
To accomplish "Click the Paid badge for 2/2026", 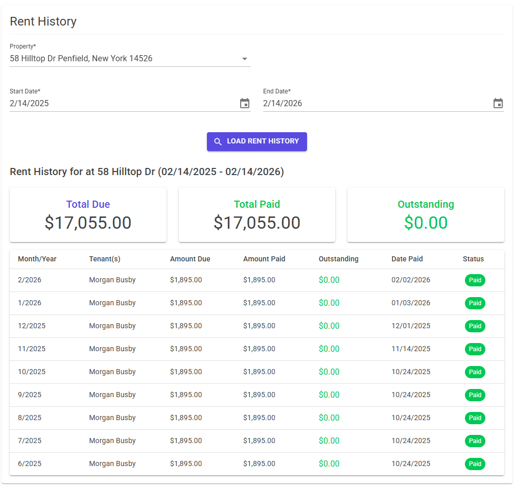I will tap(475, 280).
